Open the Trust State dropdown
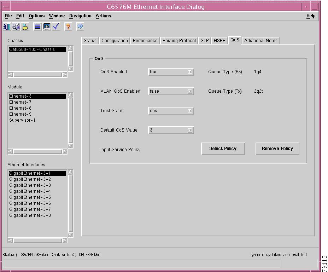The image size is (328, 272). [171, 111]
